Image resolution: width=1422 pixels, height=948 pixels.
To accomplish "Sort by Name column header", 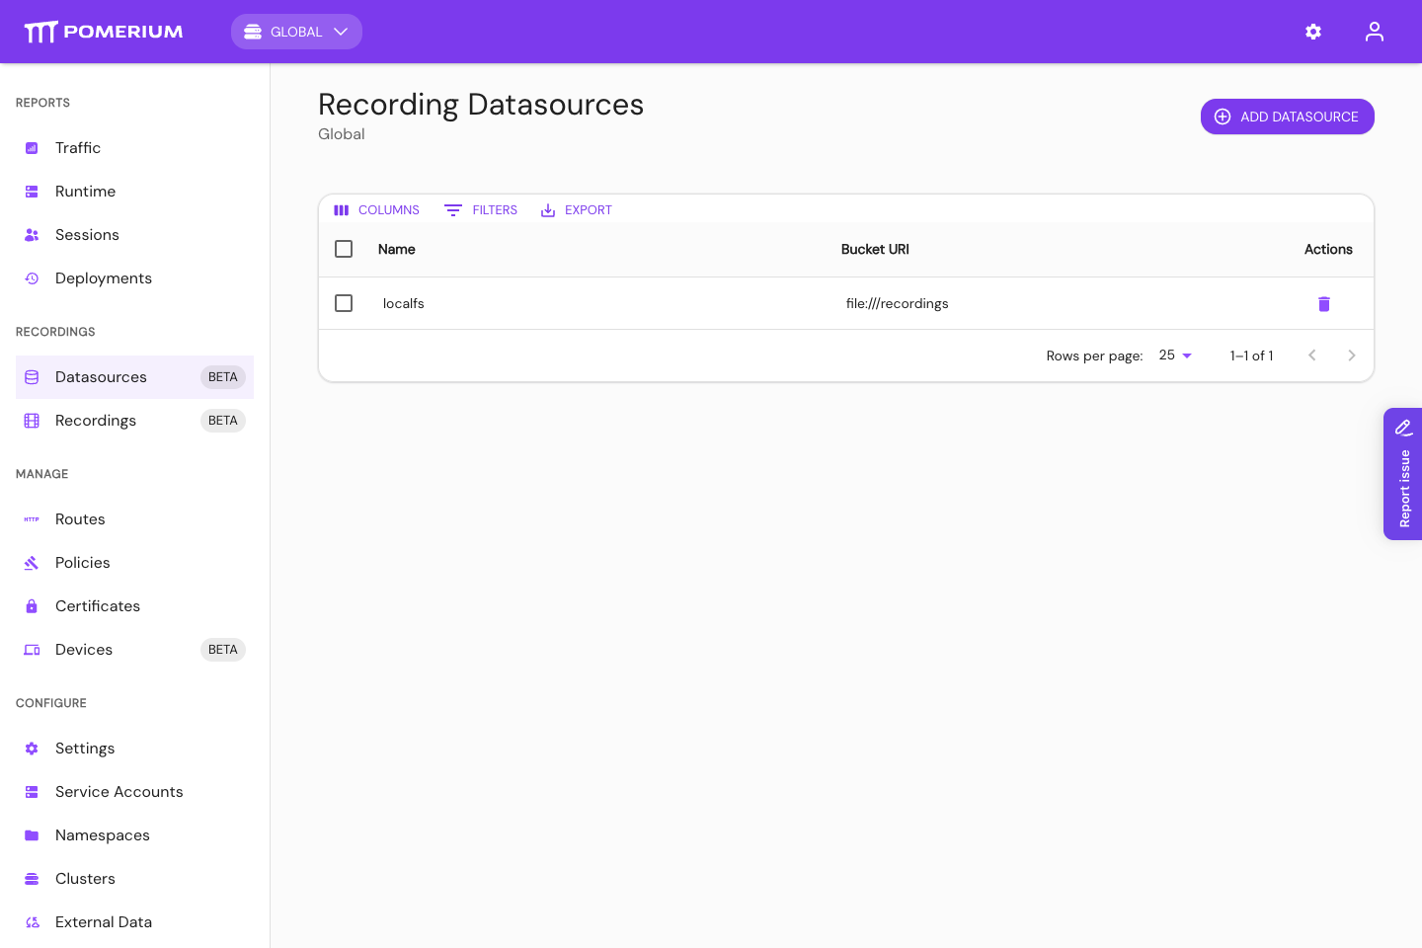I will coord(397,249).
